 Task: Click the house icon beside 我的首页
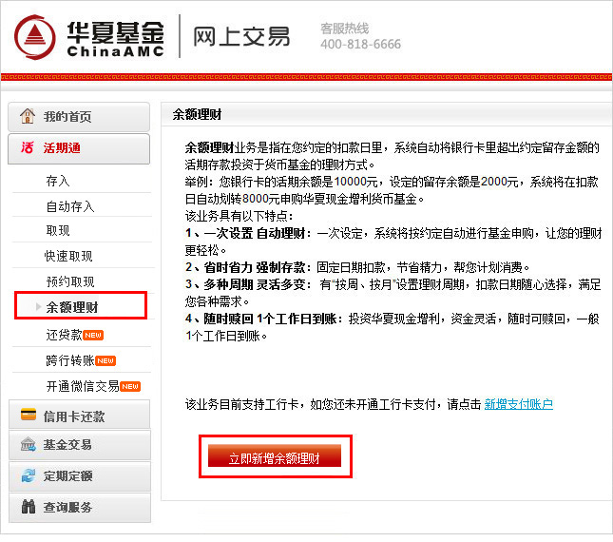tap(28, 116)
